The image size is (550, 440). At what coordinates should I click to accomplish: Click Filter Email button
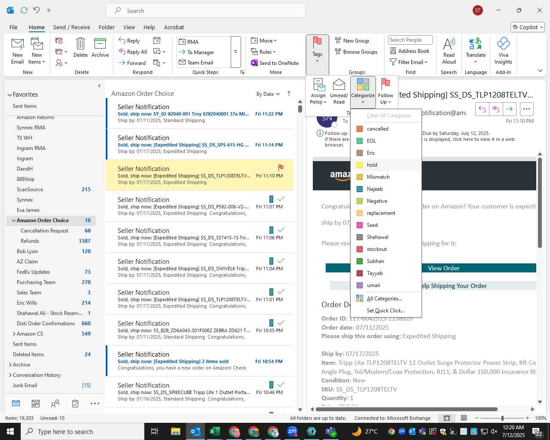[x=409, y=62]
